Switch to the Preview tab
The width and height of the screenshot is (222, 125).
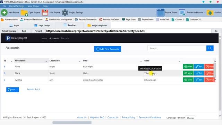[69, 25]
